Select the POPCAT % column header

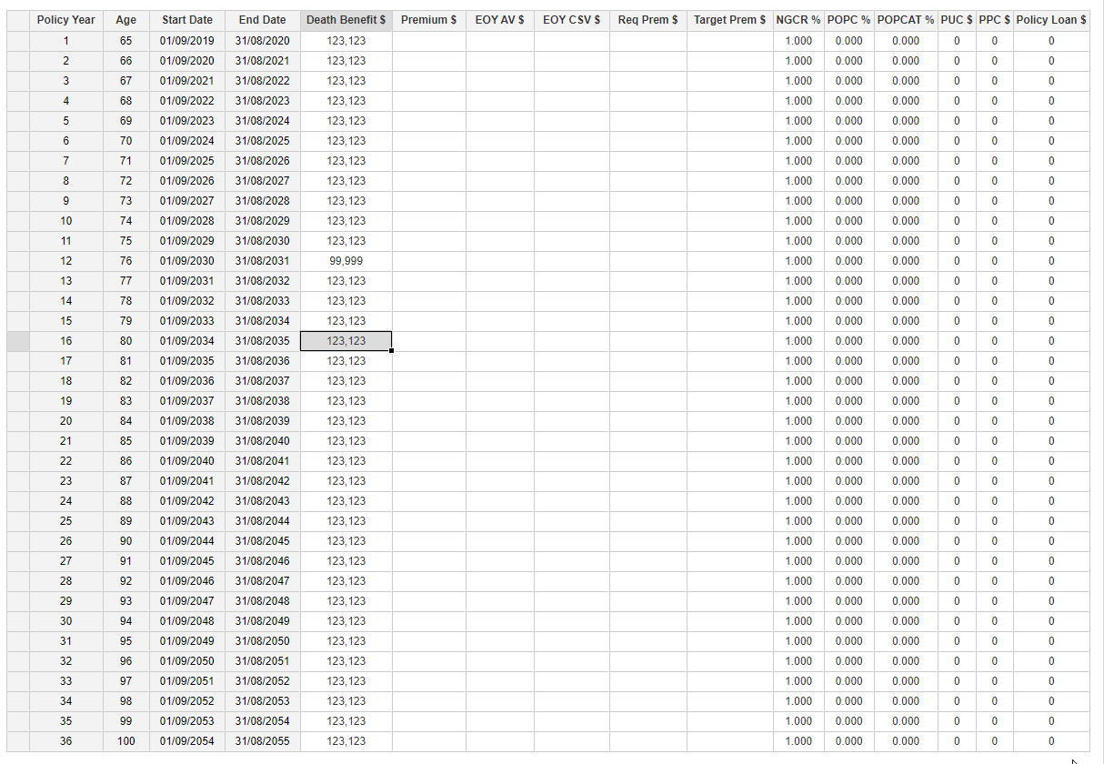[905, 20]
